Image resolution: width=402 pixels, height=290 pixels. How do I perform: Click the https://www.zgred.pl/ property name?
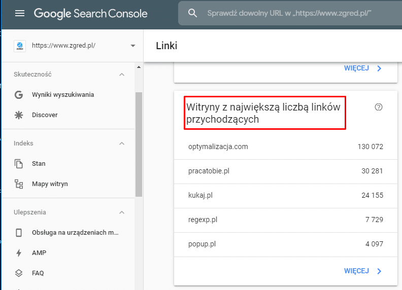(x=63, y=46)
